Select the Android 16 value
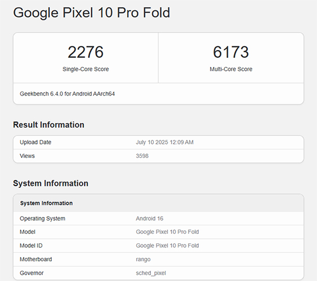317x281 pixels. click(x=149, y=219)
